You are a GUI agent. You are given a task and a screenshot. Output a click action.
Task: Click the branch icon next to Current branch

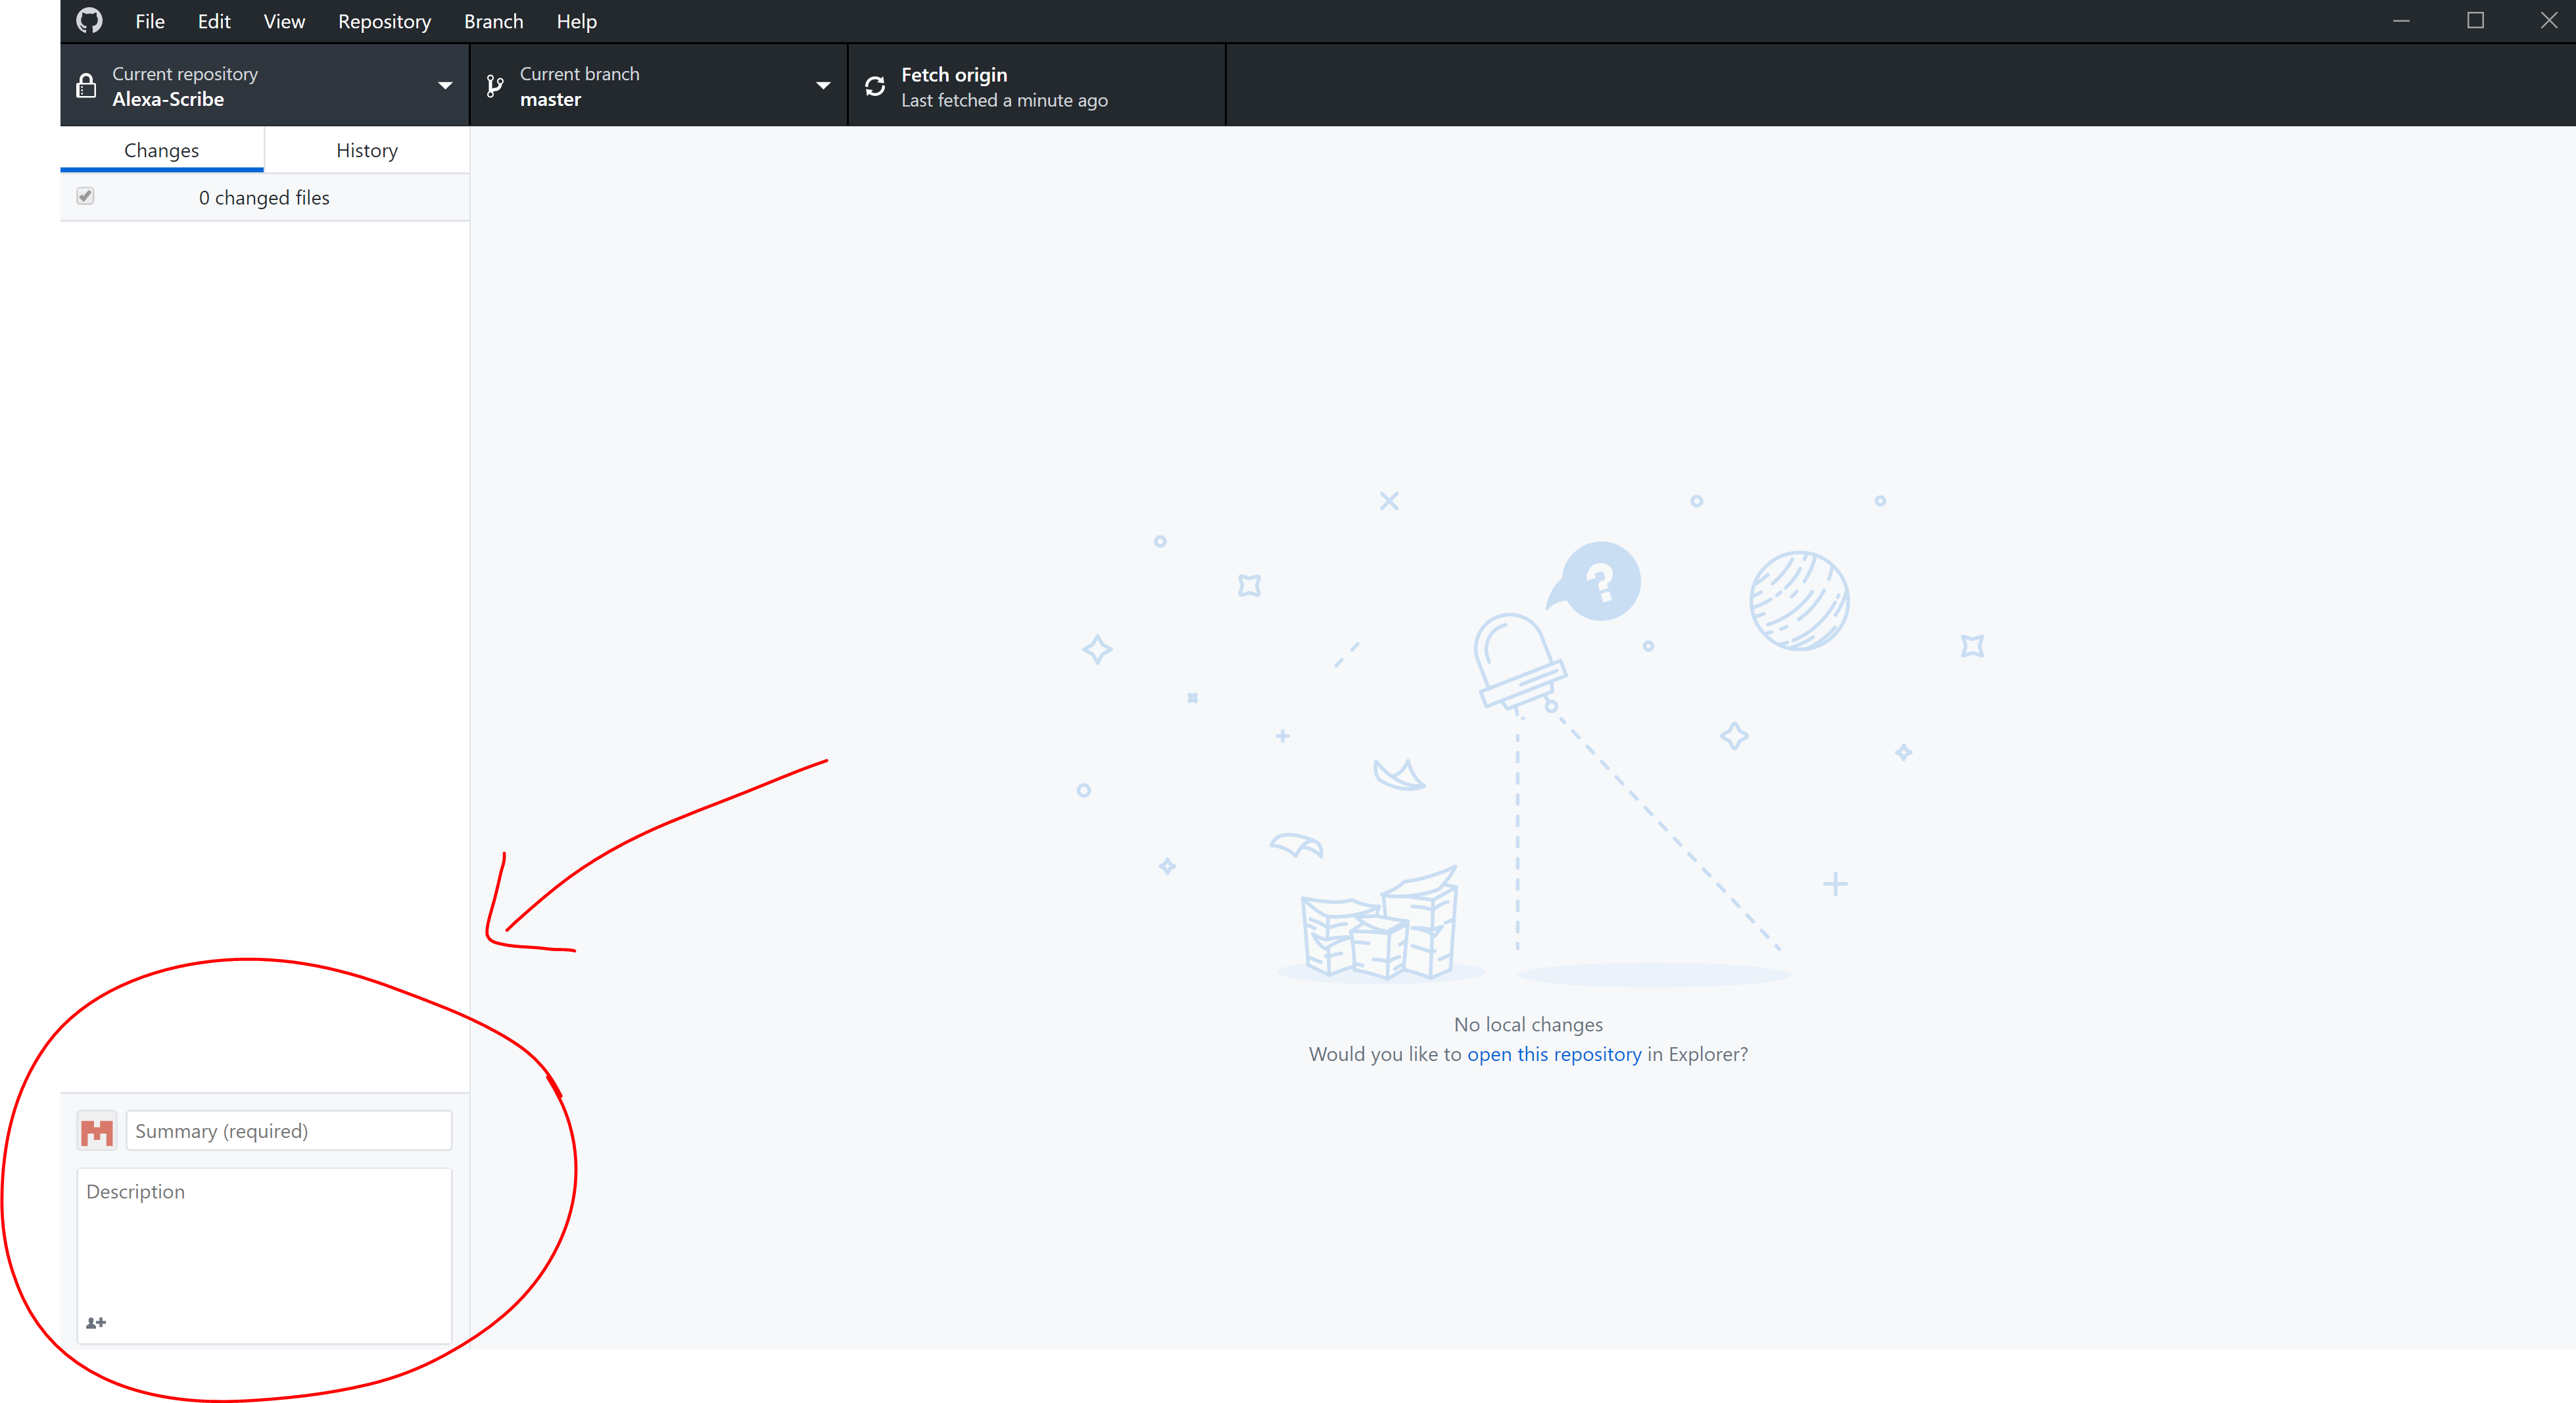coord(497,86)
